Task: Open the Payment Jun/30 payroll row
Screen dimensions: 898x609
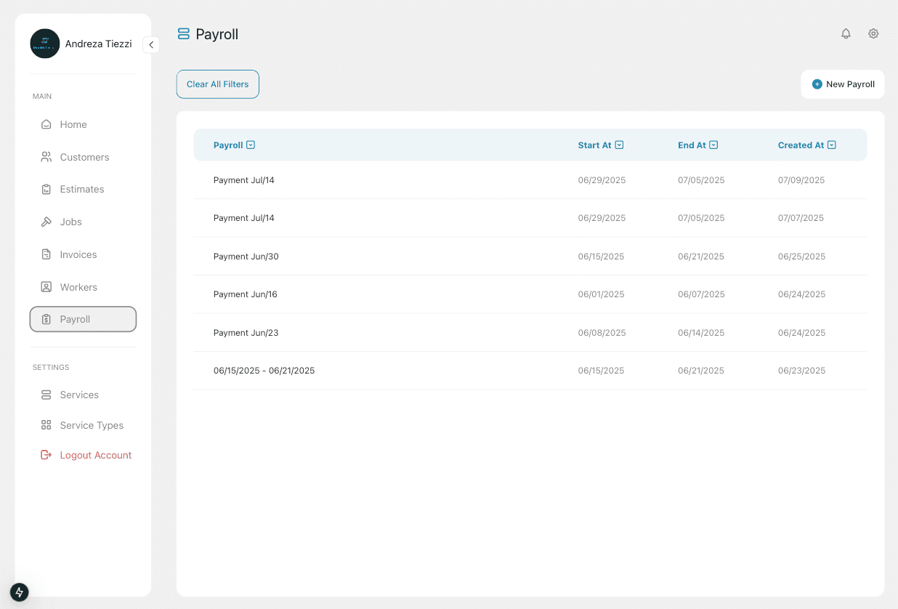Action: pyautogui.click(x=246, y=257)
